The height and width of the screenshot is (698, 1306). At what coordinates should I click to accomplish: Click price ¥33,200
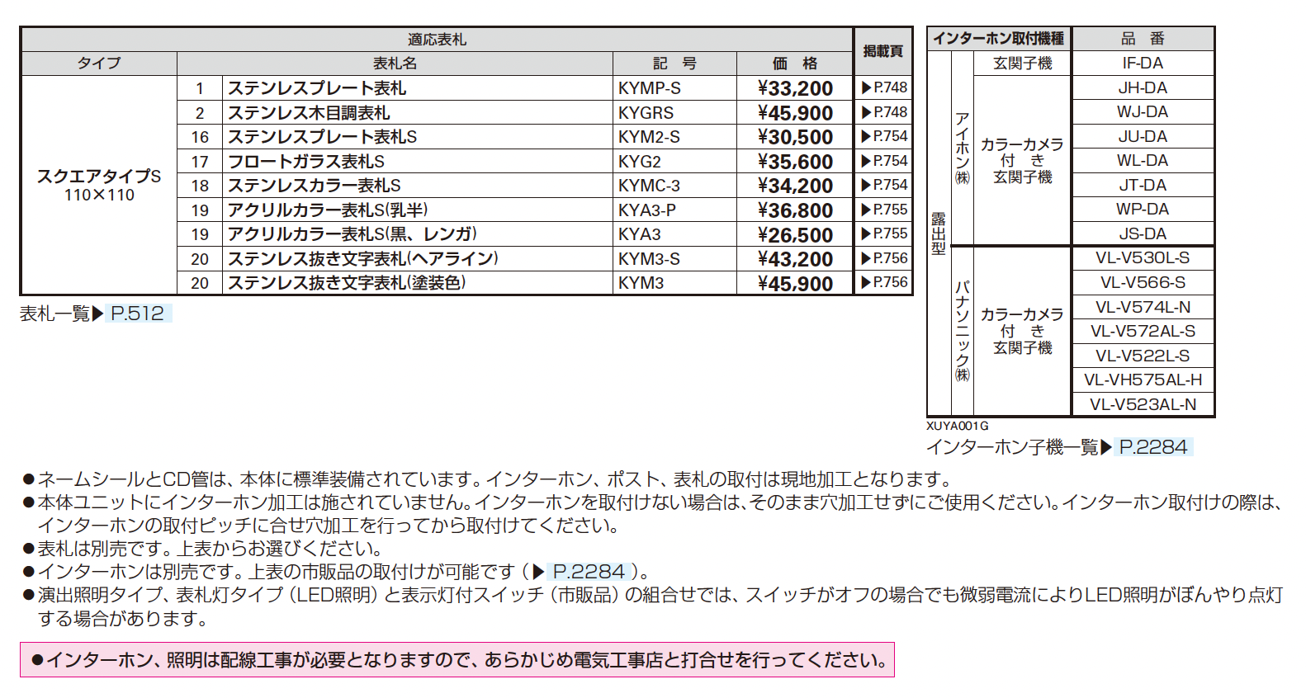click(795, 88)
